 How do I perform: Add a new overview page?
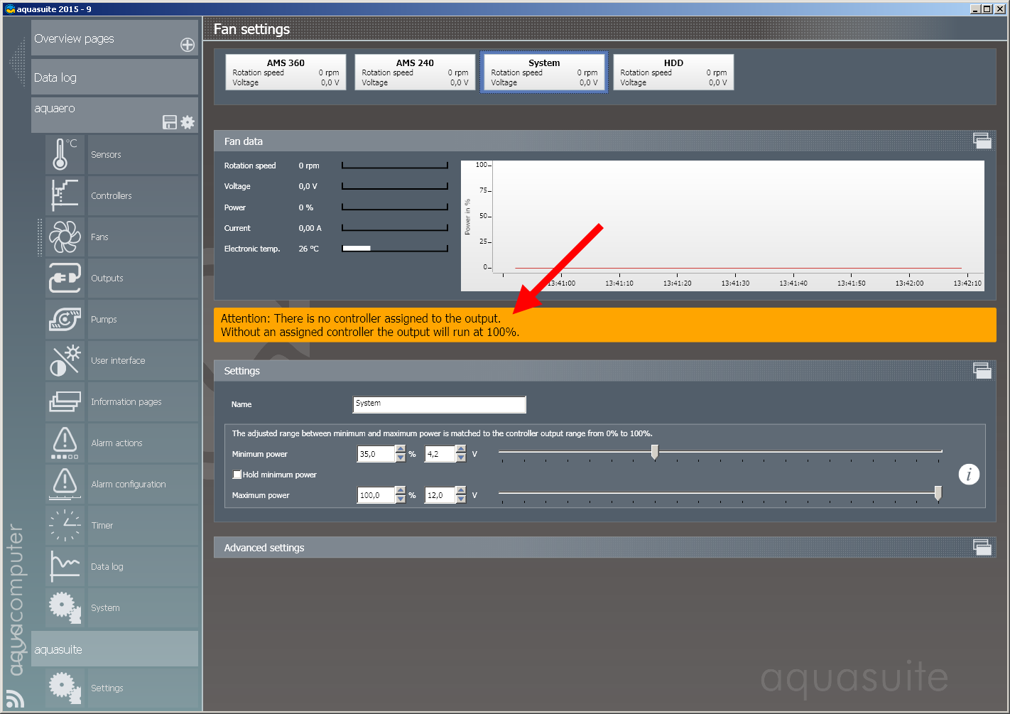188,45
